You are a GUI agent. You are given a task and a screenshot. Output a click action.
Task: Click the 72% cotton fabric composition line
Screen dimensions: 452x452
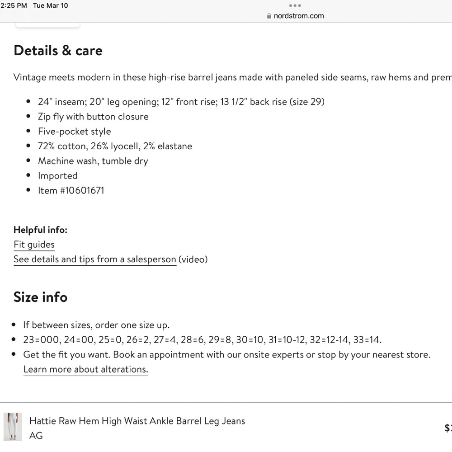pyautogui.click(x=115, y=146)
